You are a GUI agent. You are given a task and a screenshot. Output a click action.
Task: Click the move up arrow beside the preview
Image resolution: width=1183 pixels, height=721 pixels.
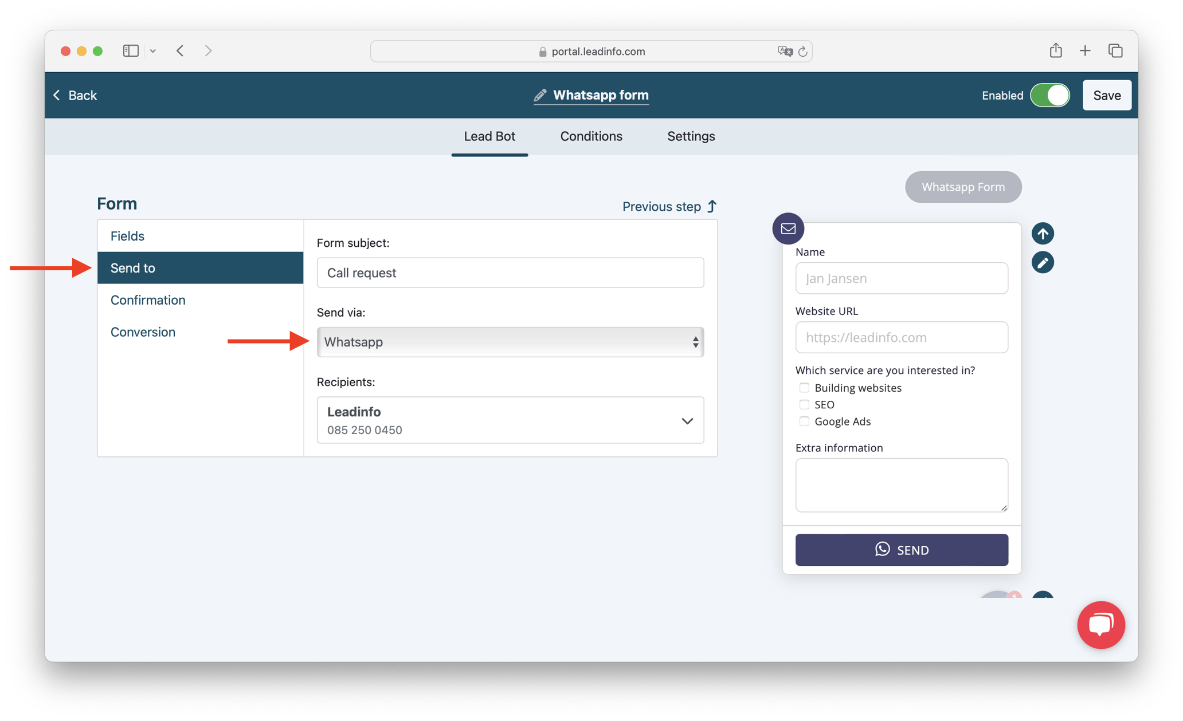(x=1043, y=233)
